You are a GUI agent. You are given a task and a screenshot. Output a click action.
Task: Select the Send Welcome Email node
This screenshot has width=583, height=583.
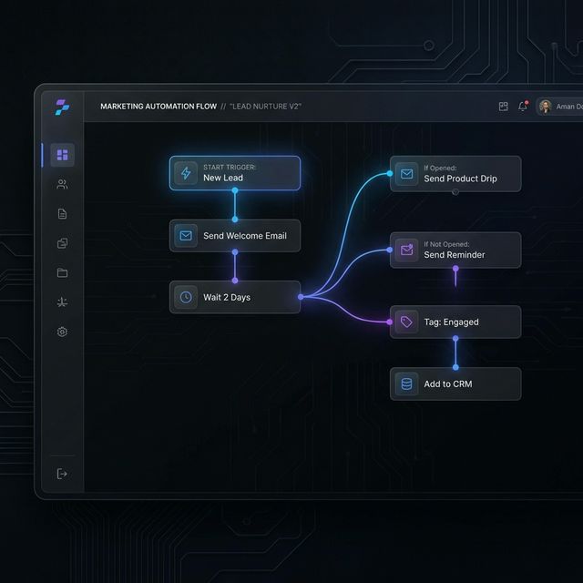pyautogui.click(x=234, y=236)
